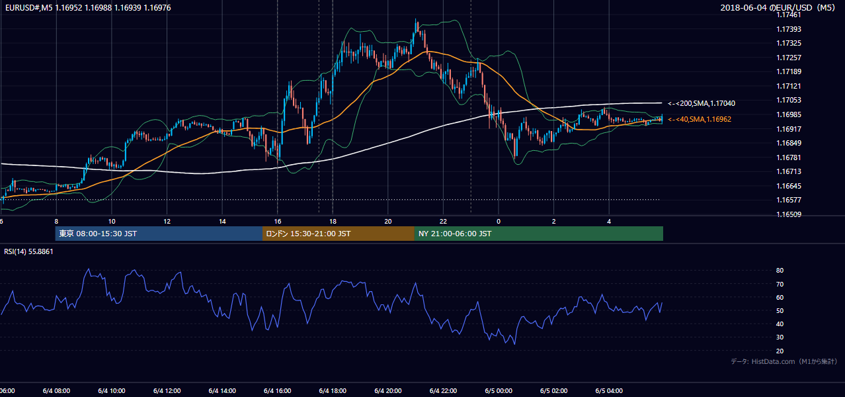Select the 40 SMA label reading 1.16962
This screenshot has width=845, height=397.
[x=700, y=119]
